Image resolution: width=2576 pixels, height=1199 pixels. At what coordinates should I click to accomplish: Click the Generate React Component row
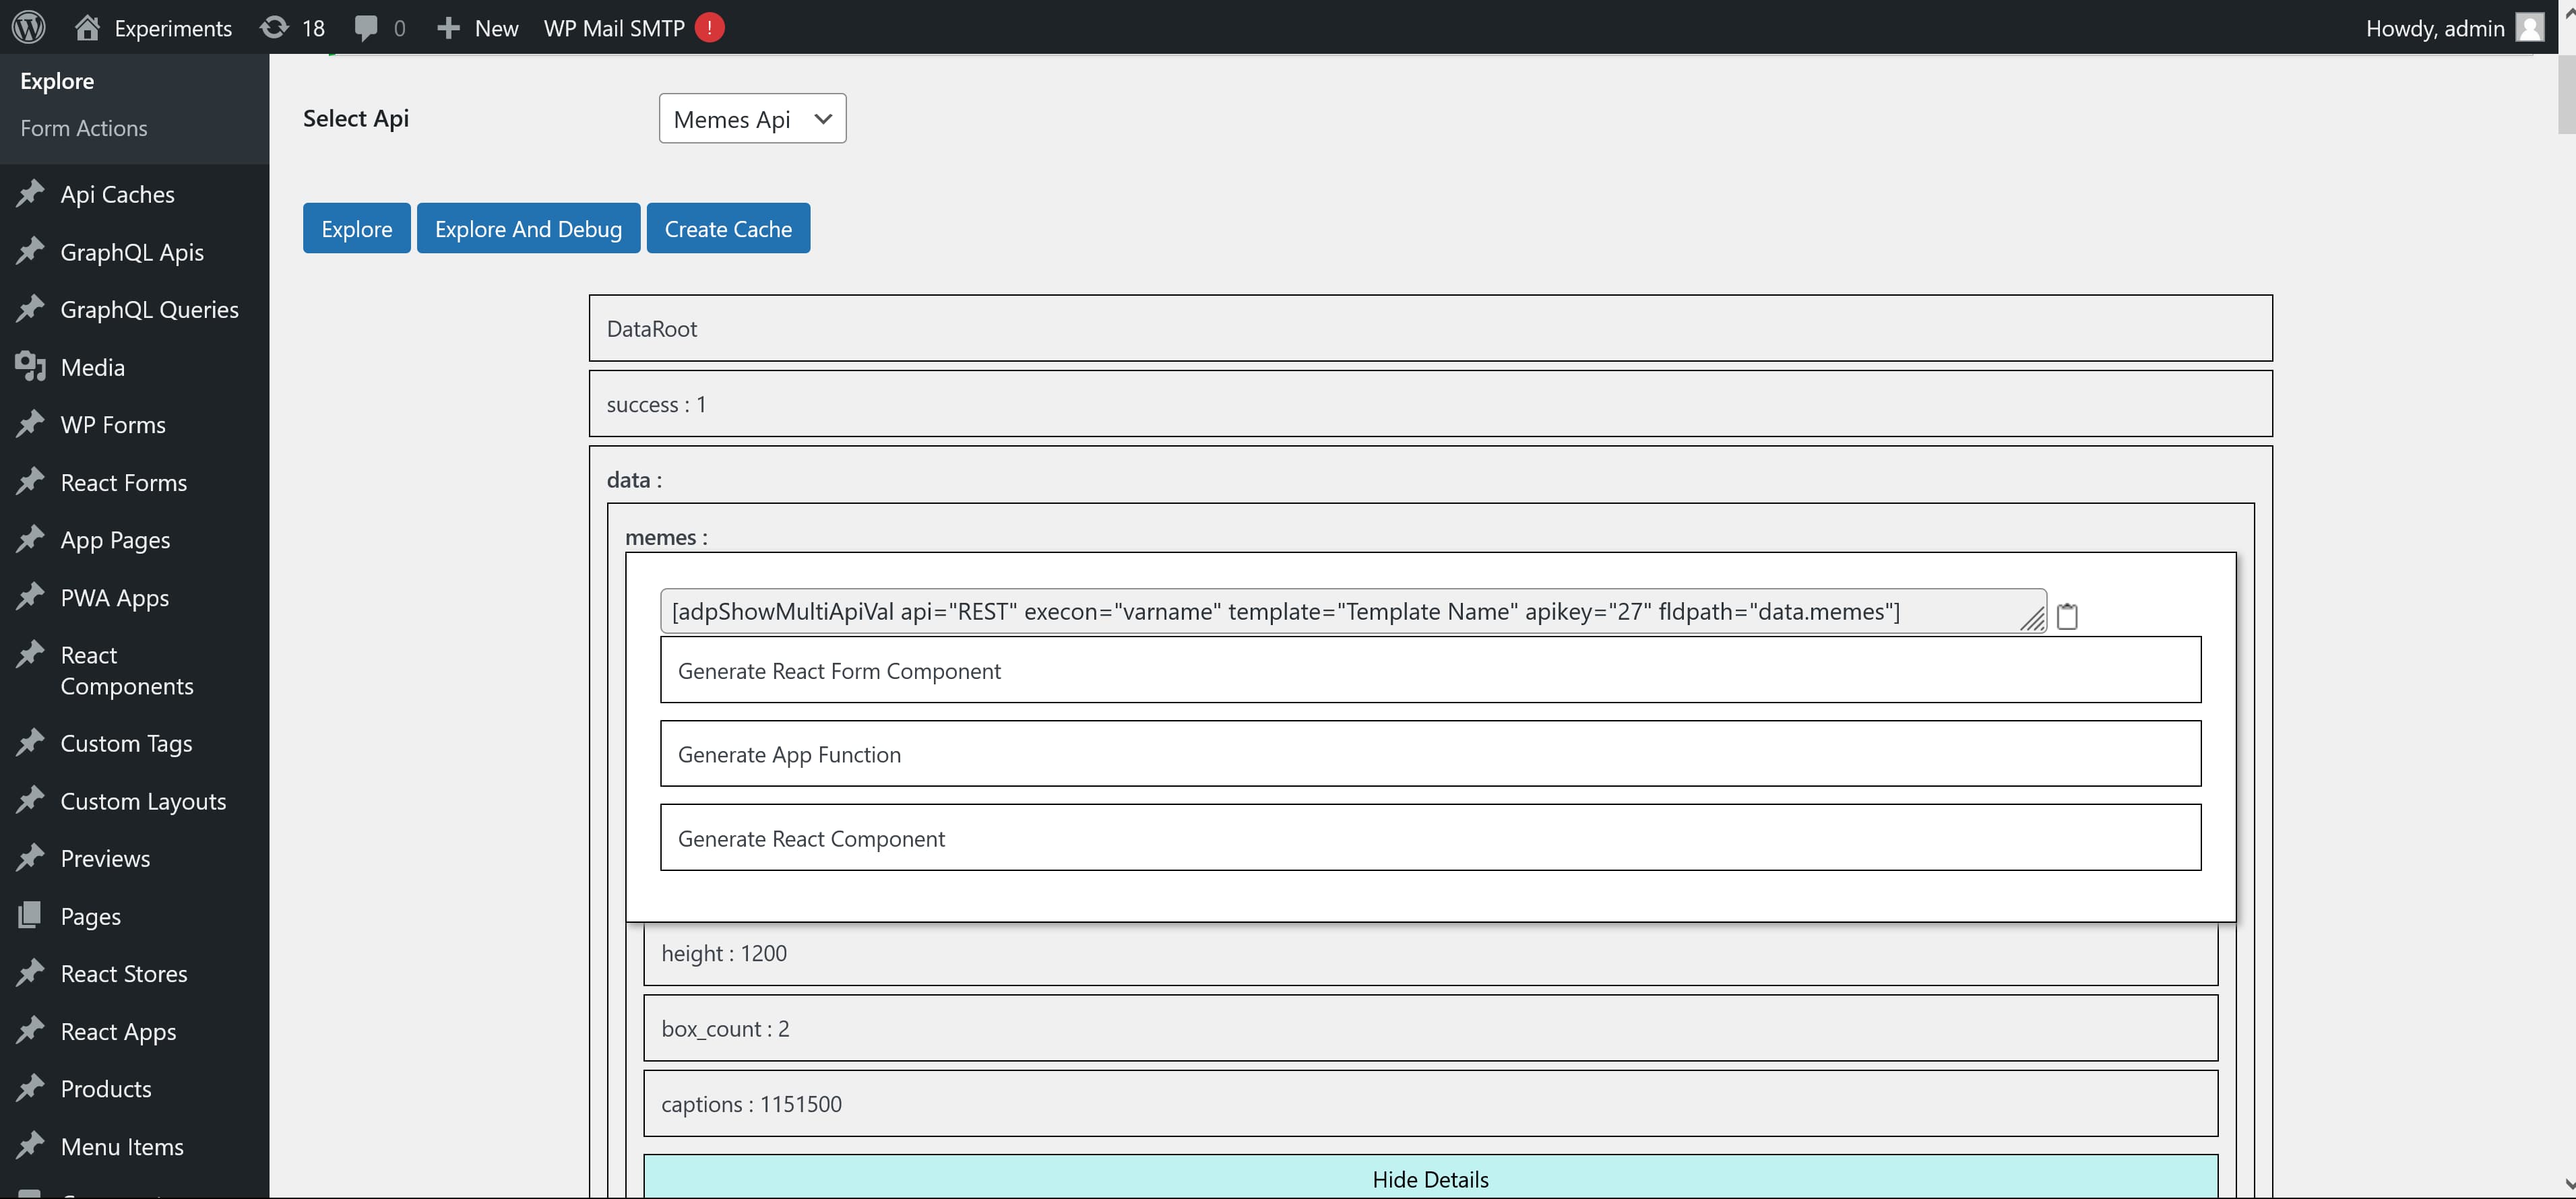tap(1430, 838)
